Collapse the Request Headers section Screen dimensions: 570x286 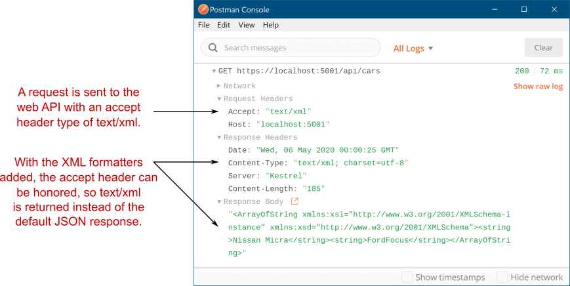tap(219, 99)
